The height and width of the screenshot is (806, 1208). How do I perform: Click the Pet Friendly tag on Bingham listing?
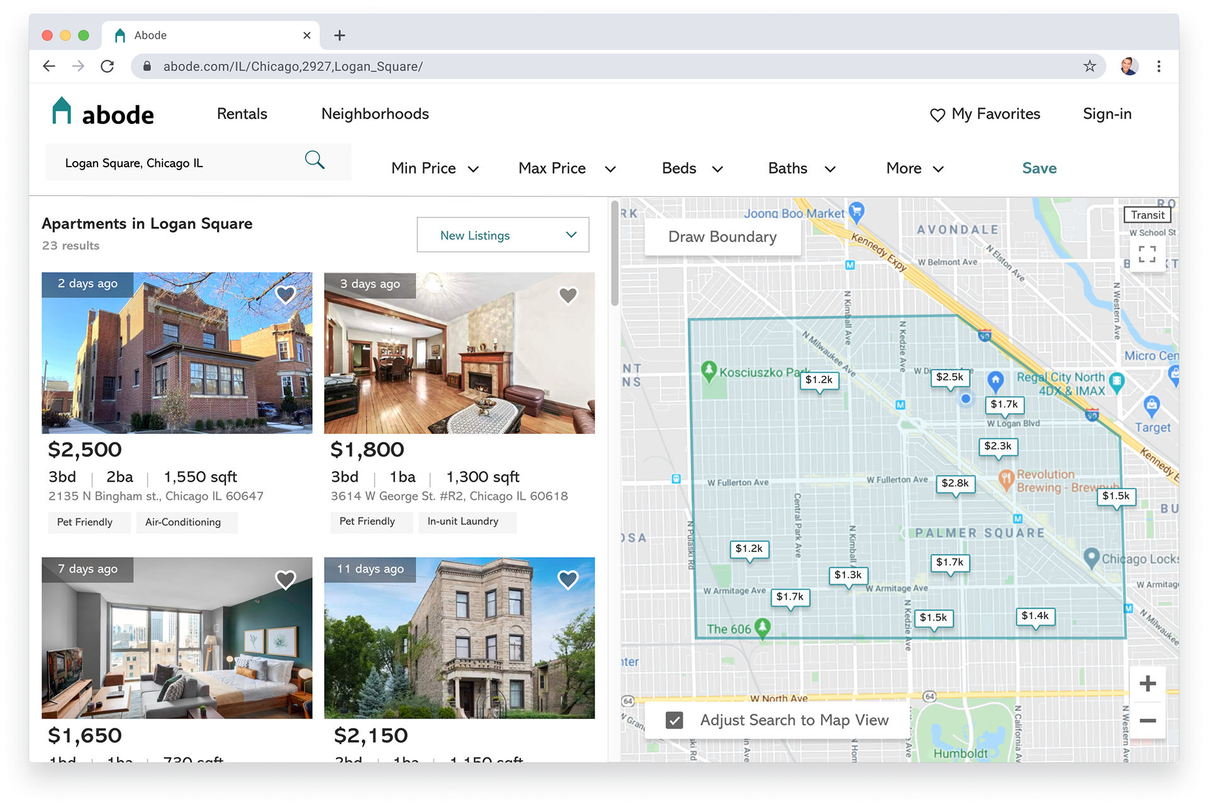[89, 522]
